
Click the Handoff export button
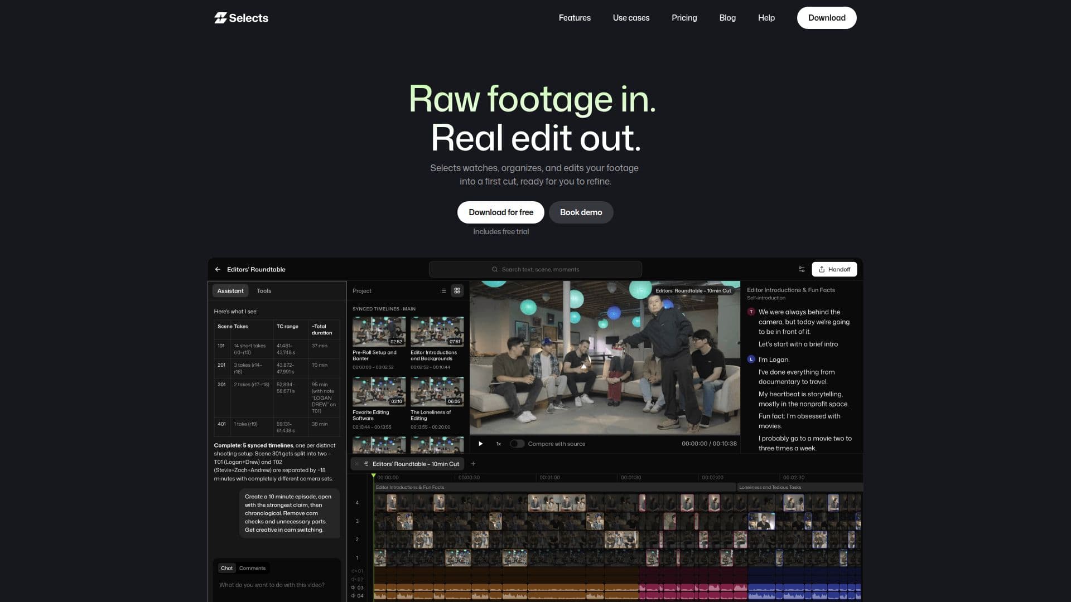tap(834, 269)
